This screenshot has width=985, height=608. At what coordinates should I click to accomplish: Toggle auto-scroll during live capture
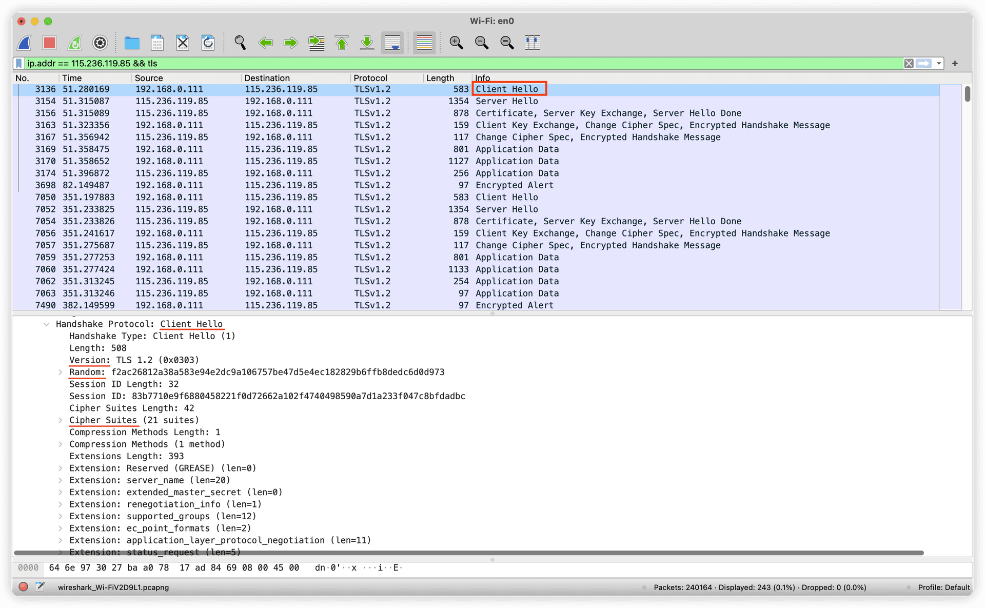(x=392, y=43)
